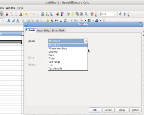Find previous with the up arrow icon
Viewport: 144px width, 115px height.
[125, 14]
